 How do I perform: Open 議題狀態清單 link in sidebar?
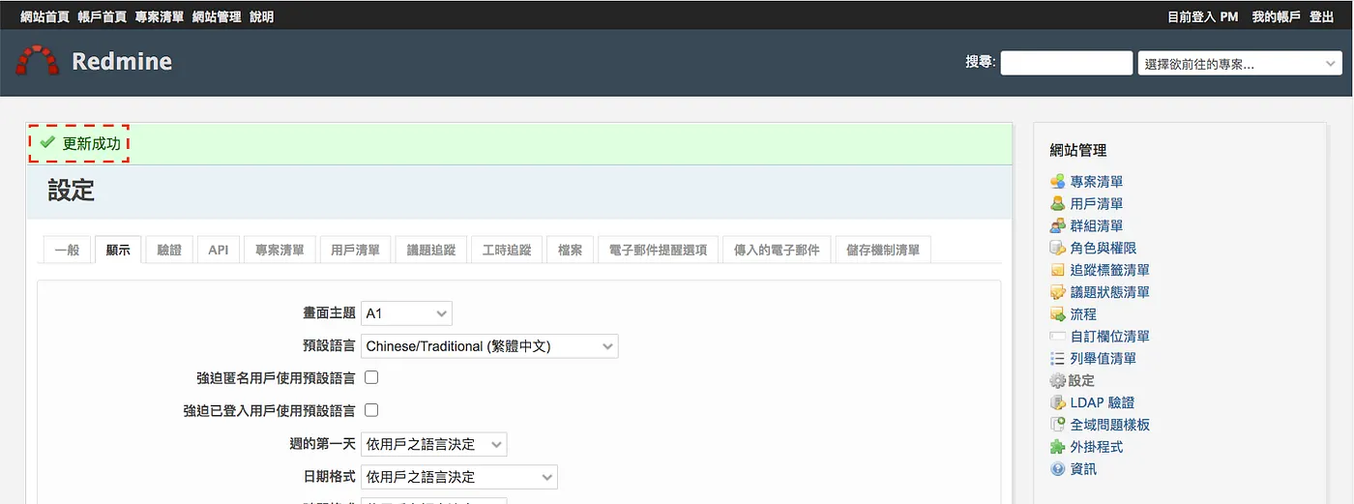coord(1110,292)
